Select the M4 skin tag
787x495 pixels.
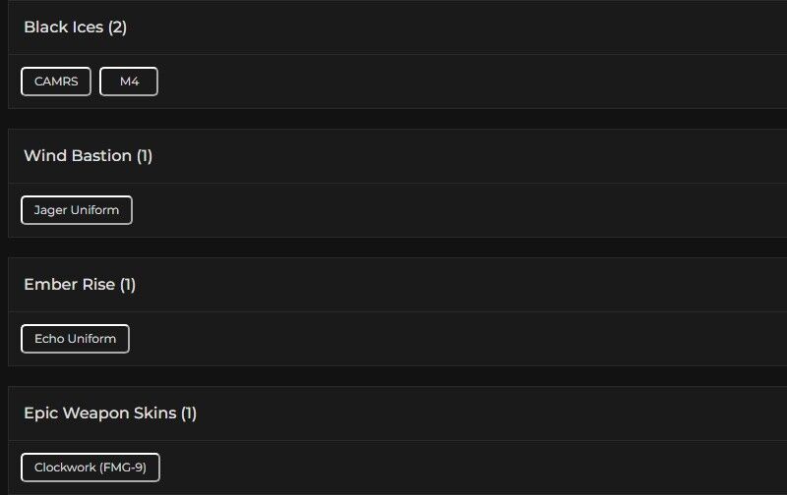pyautogui.click(x=129, y=82)
